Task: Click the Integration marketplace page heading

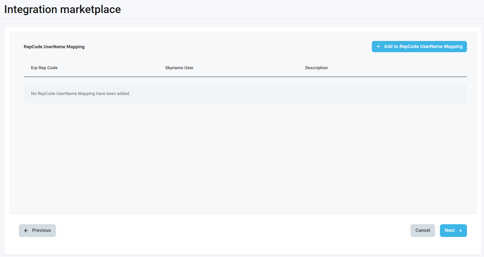Action: click(x=62, y=9)
